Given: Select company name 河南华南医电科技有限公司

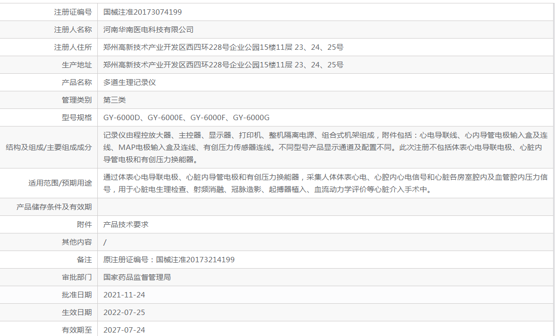Looking at the screenshot, I should [148, 29].
